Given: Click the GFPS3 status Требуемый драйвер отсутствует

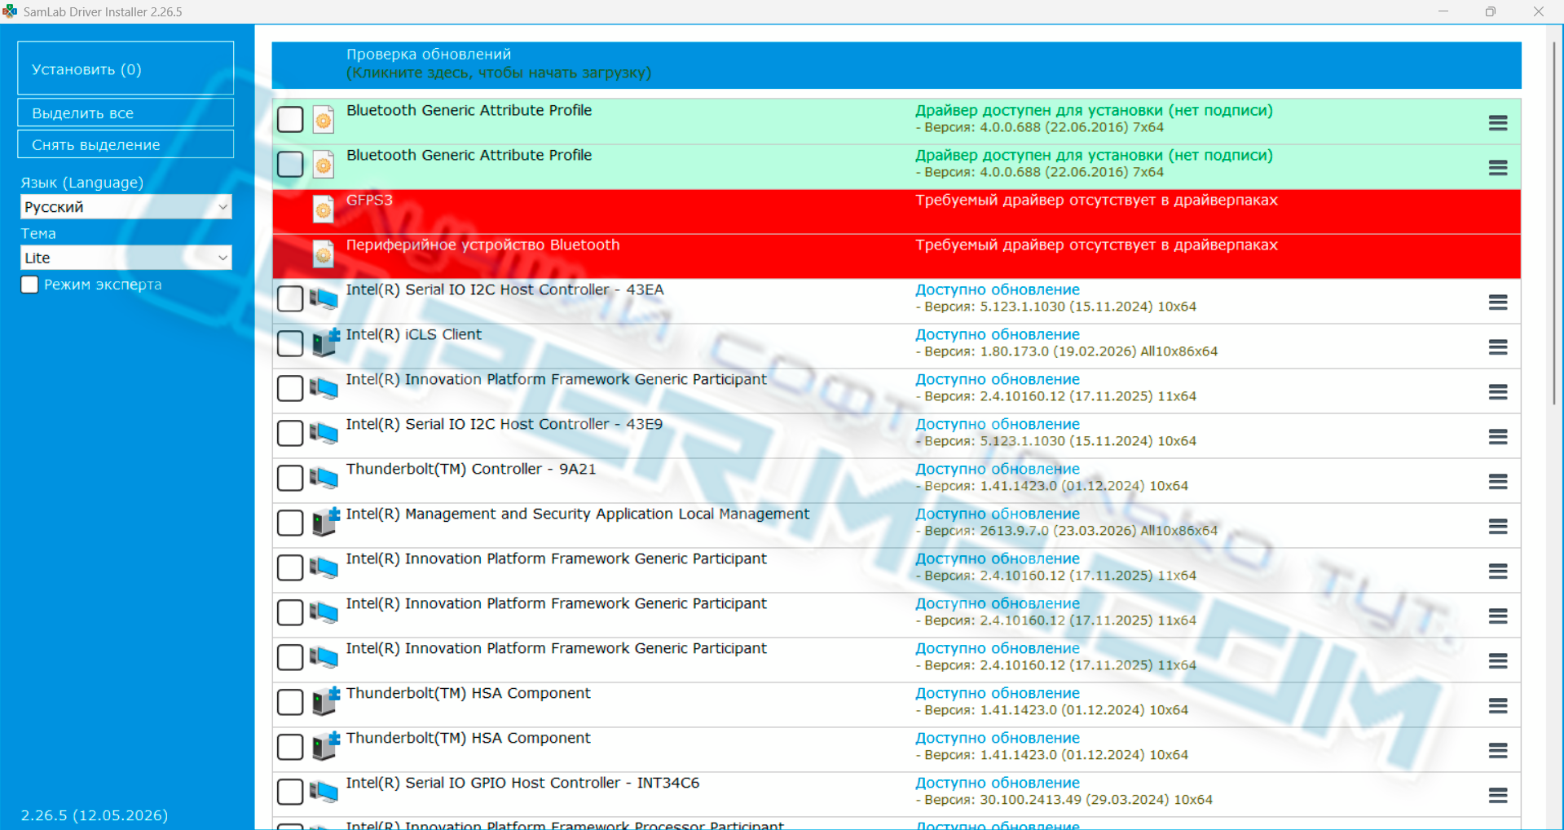Looking at the screenshot, I should 1096,200.
